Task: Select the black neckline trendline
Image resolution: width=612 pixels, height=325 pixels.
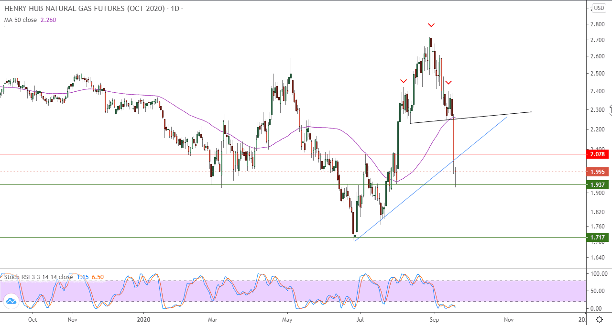Action: (471, 118)
